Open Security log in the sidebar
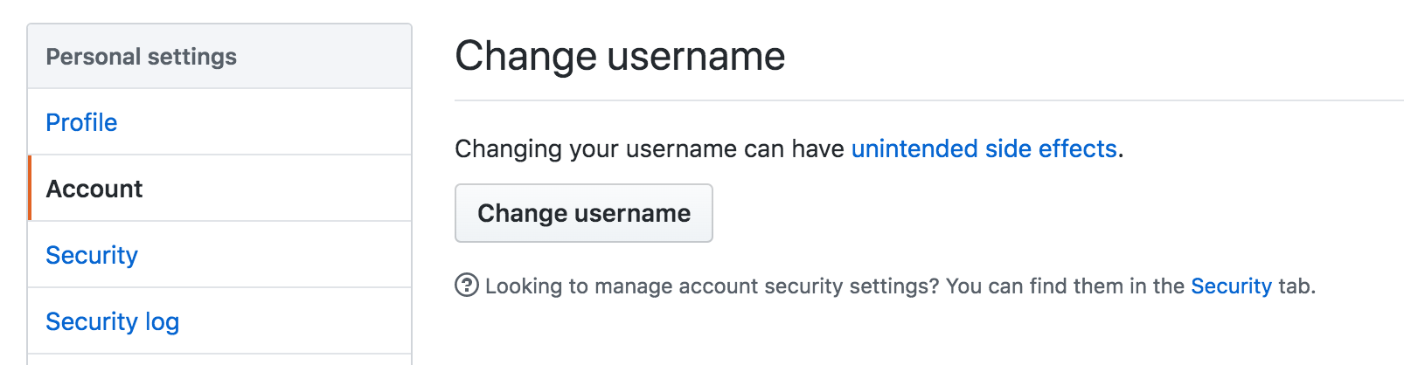Screen dimensions: 1404x365 click(x=112, y=321)
